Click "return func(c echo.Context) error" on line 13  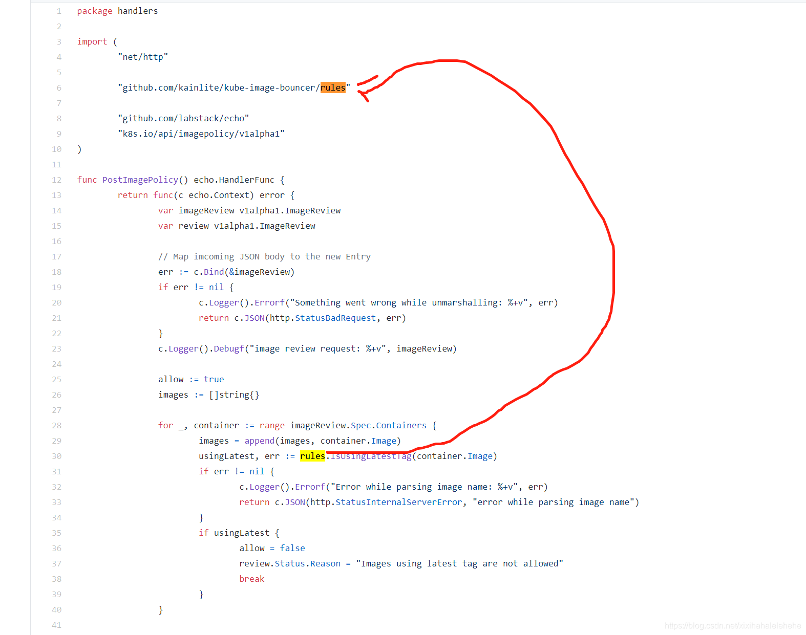[201, 195]
